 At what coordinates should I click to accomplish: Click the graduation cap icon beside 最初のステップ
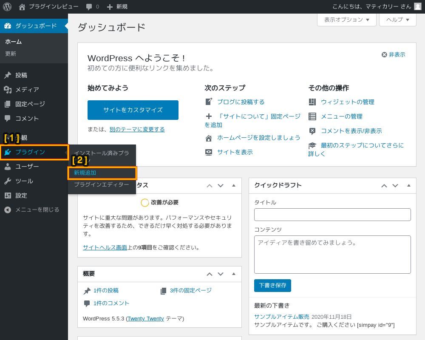pos(312,146)
